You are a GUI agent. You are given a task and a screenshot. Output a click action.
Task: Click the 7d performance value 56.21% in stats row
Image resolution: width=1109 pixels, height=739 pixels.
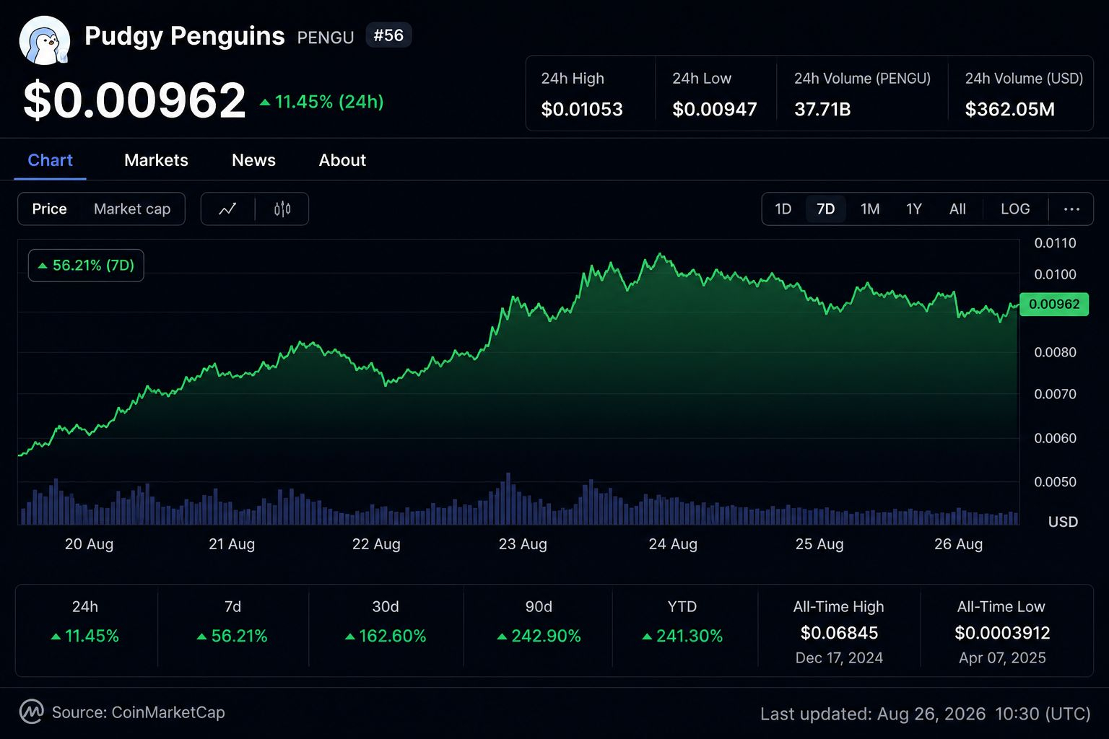[x=232, y=637]
